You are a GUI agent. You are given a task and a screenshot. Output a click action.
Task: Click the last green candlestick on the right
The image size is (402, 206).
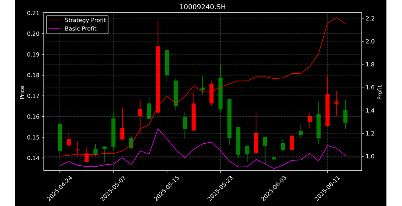(x=345, y=116)
